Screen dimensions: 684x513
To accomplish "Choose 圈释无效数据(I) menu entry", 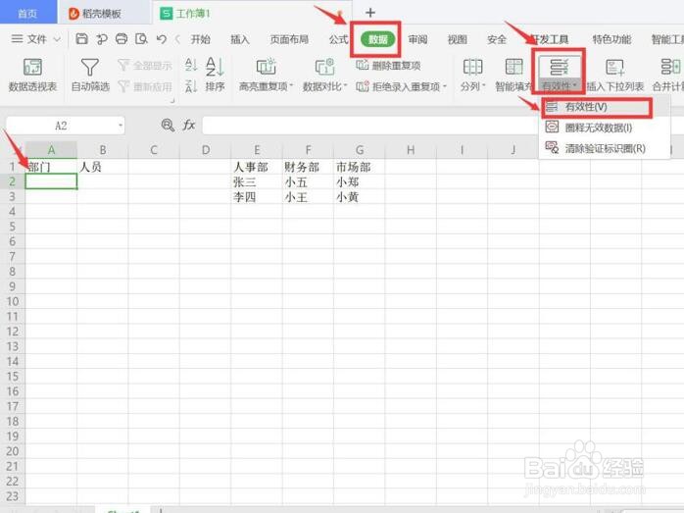I will click(x=605, y=128).
